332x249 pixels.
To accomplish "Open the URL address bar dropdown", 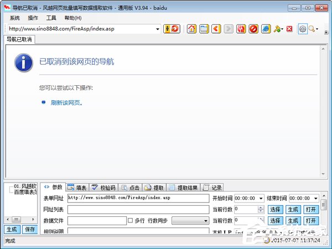I will [x=158, y=29].
